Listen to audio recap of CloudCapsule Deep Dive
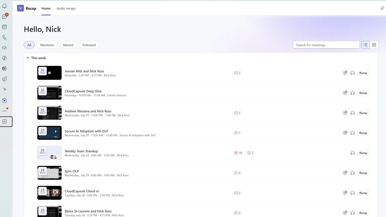The width and height of the screenshot is (386, 217). pyautogui.click(x=353, y=93)
